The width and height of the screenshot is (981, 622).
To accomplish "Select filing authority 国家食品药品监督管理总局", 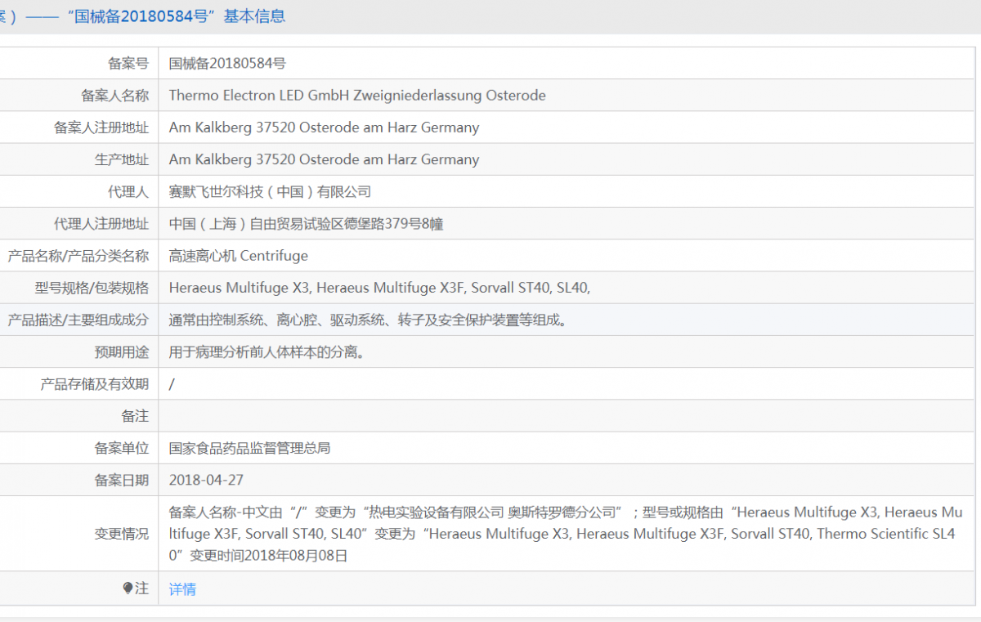I will coord(249,448).
